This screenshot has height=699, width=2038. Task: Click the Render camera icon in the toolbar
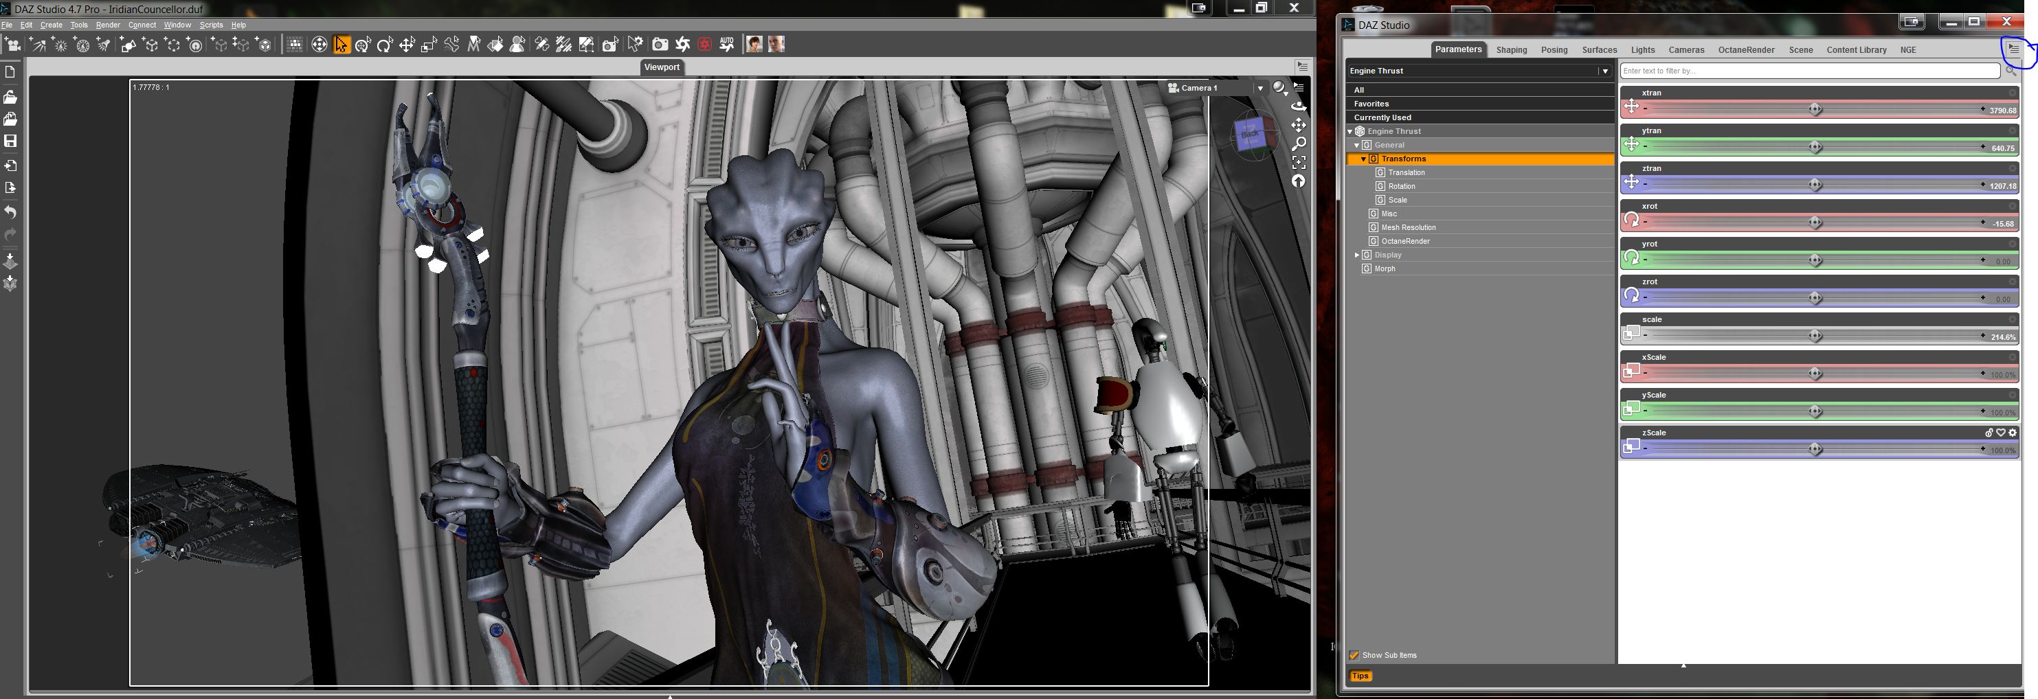[x=659, y=45]
